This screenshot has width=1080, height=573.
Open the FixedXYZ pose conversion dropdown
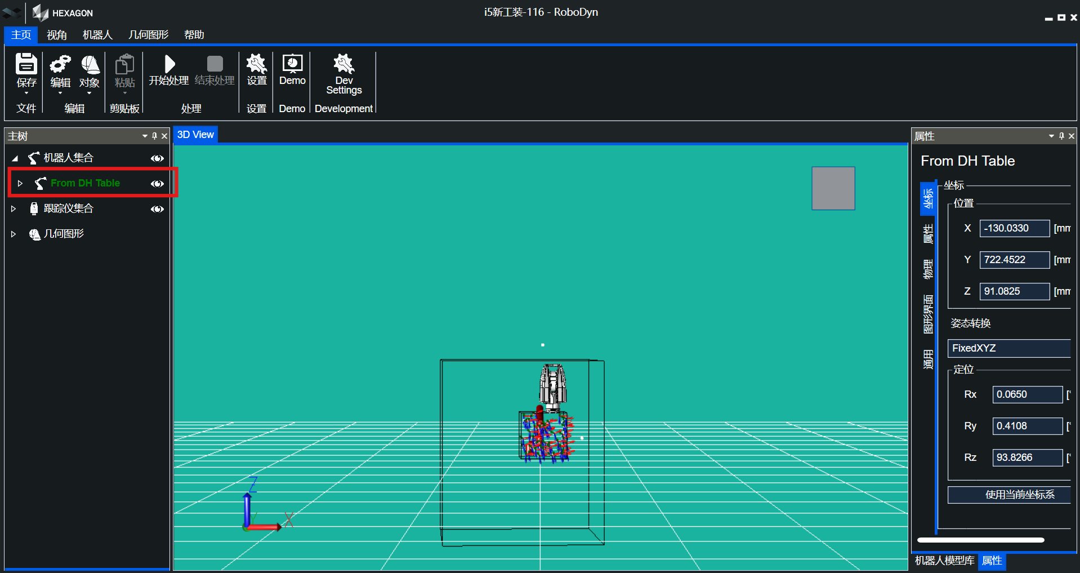(1010, 348)
